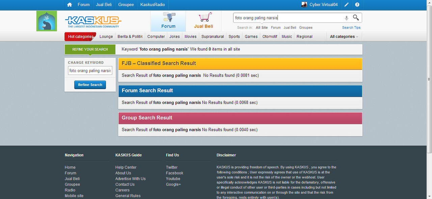Open the Music category
Viewport: 432px width, 199px height.
tap(287, 36)
